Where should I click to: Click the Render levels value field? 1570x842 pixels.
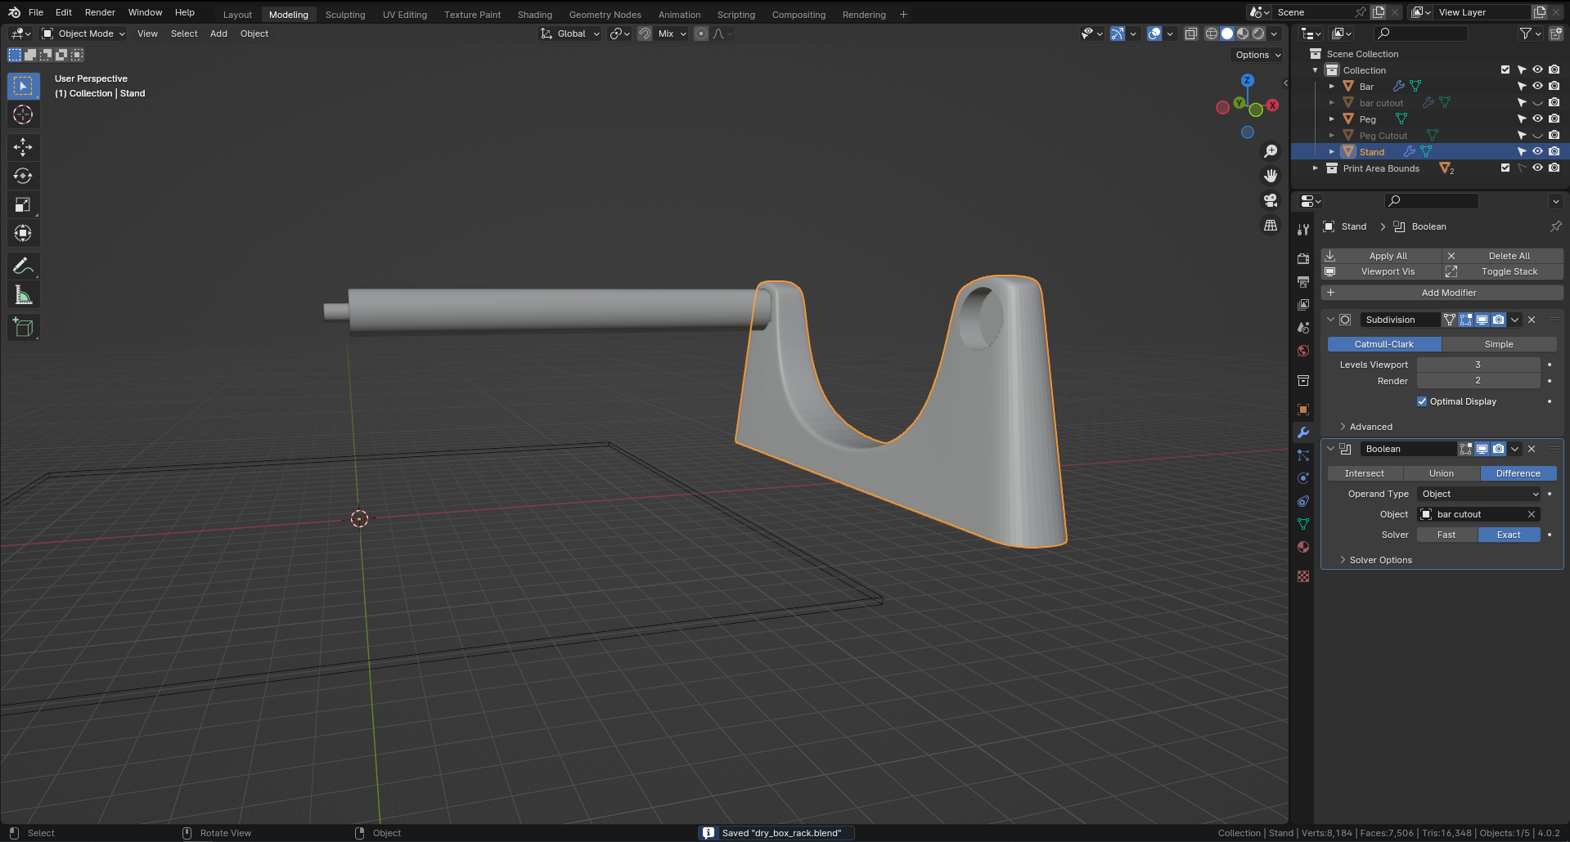pyautogui.click(x=1478, y=381)
